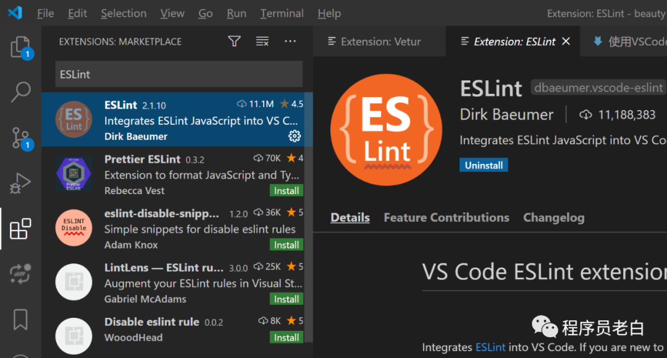Switch to the 使用VSCode tab
Viewport: 667px width, 358px height.
point(624,41)
